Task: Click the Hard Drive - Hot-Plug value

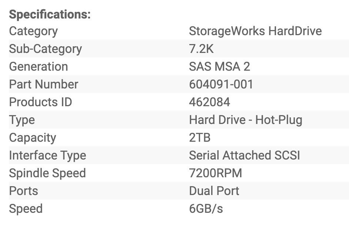Action: click(x=246, y=120)
